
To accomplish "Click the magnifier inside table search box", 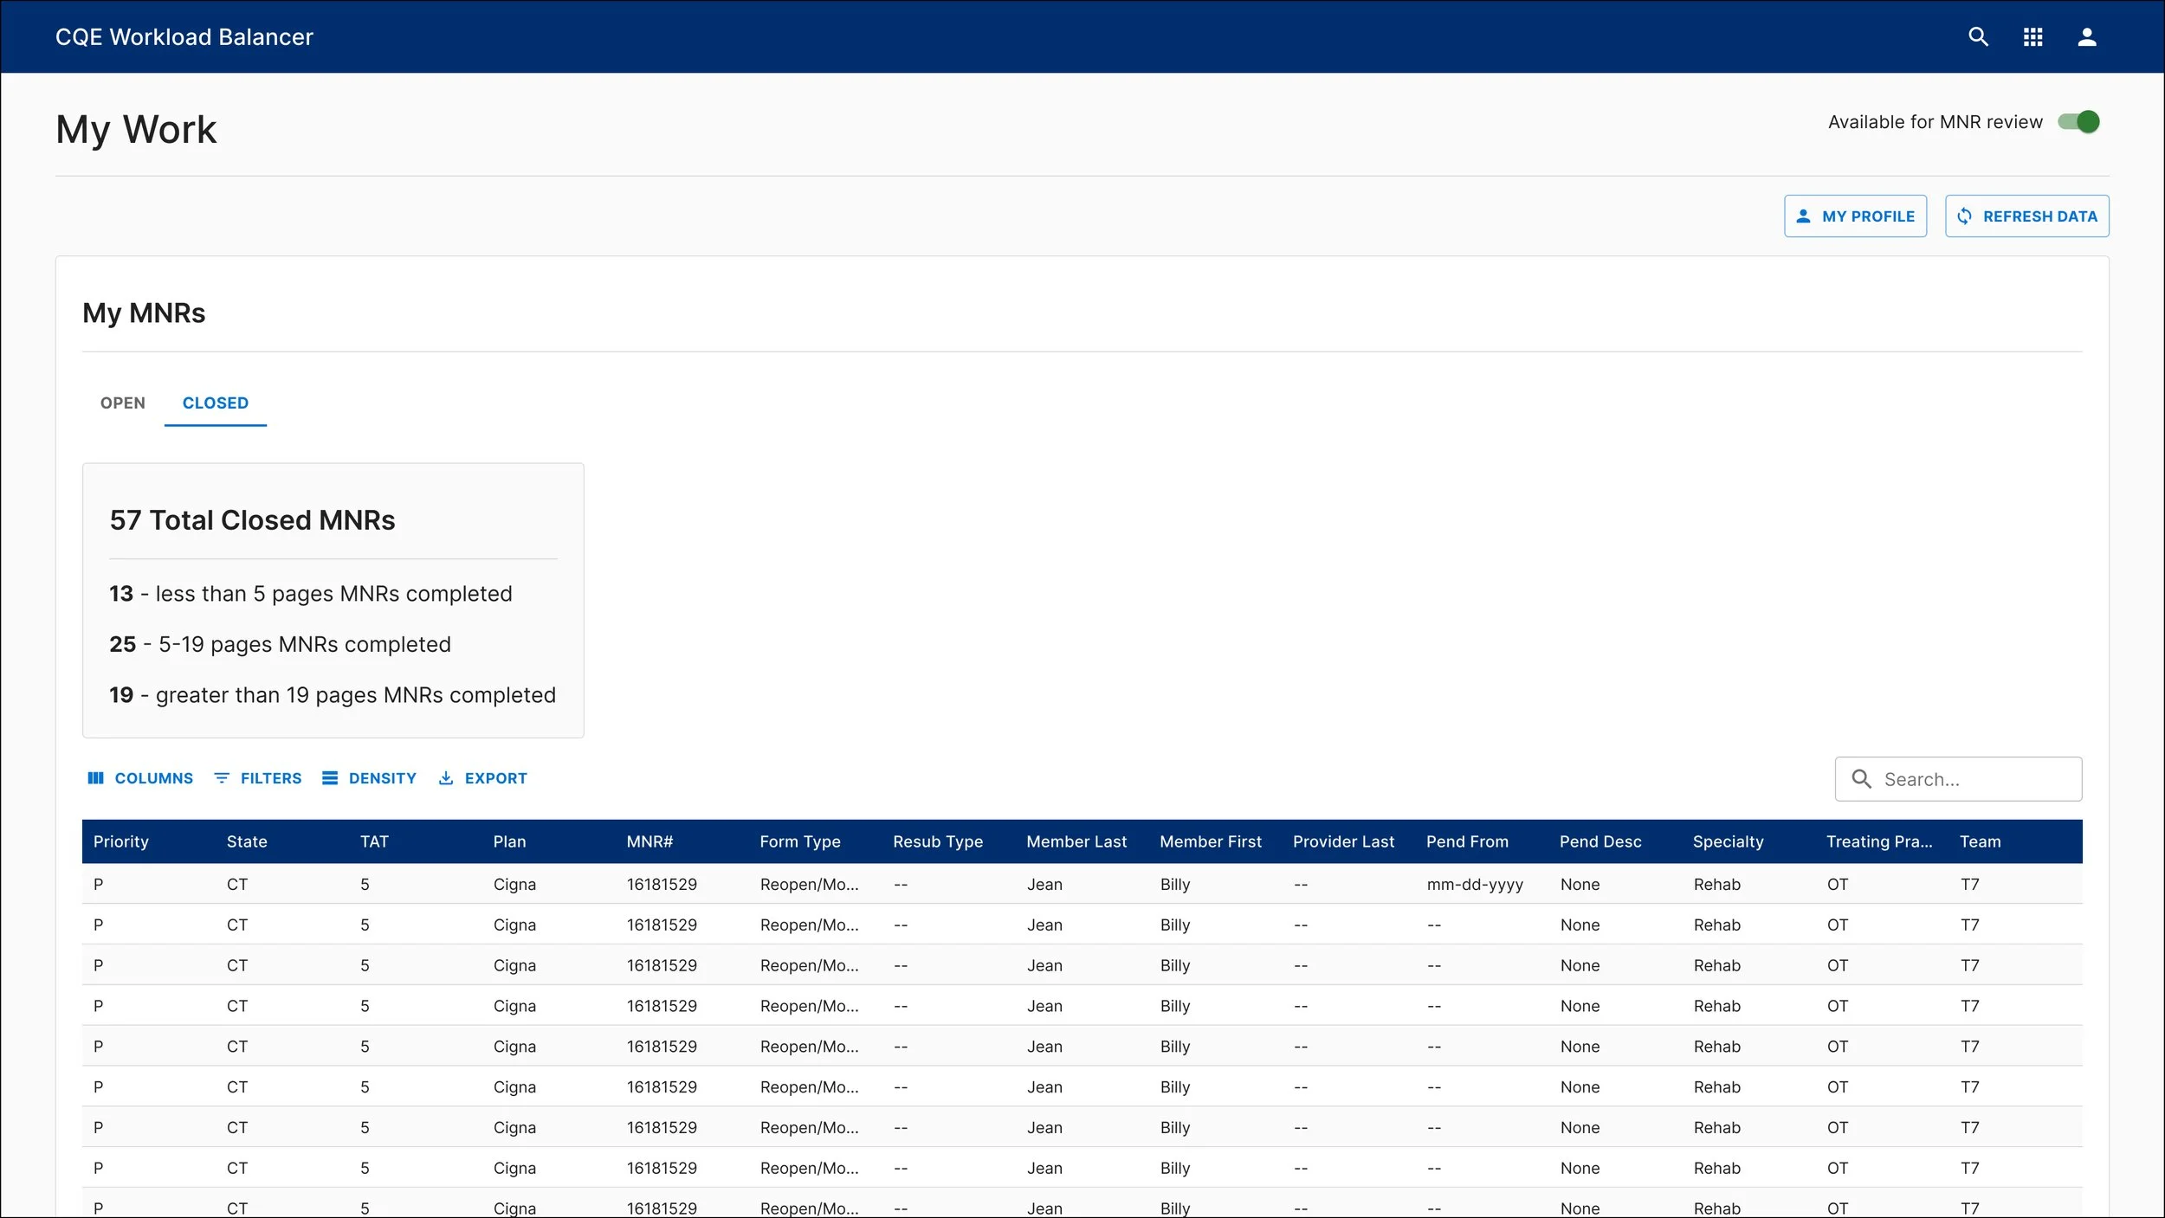I will [x=1861, y=779].
